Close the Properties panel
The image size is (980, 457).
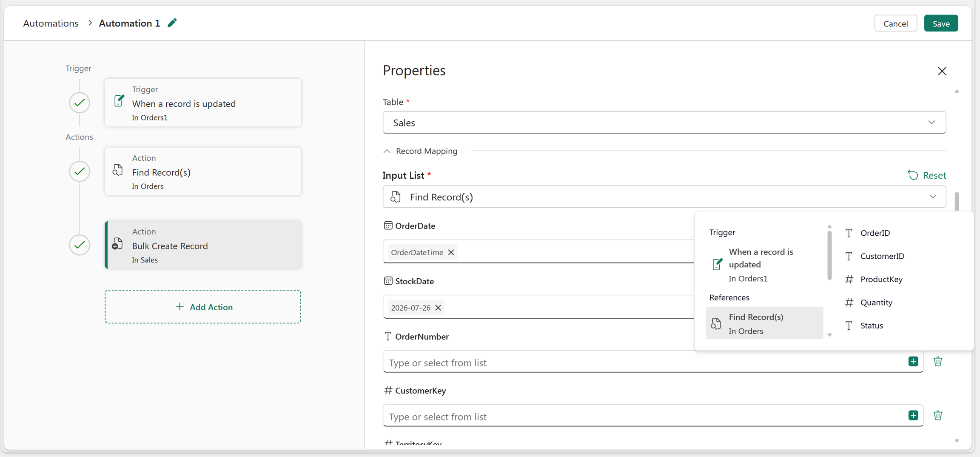[x=942, y=71]
